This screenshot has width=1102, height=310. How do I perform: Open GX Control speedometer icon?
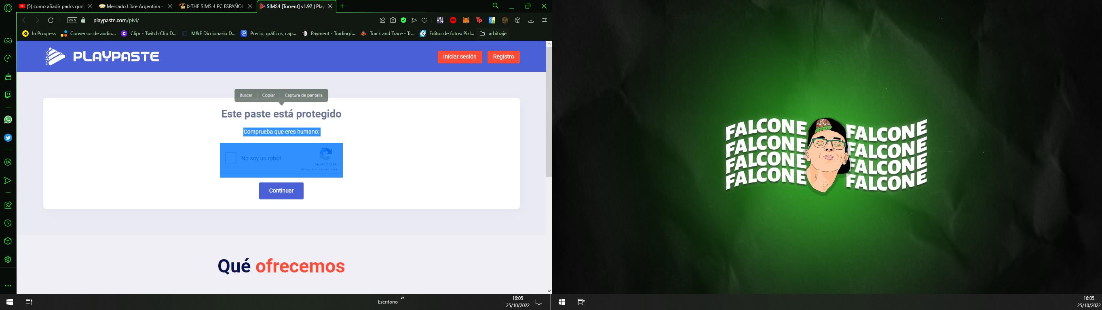click(8, 59)
